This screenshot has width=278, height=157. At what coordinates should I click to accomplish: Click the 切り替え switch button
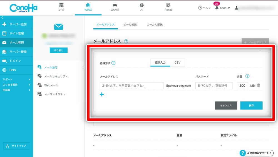click(59, 51)
